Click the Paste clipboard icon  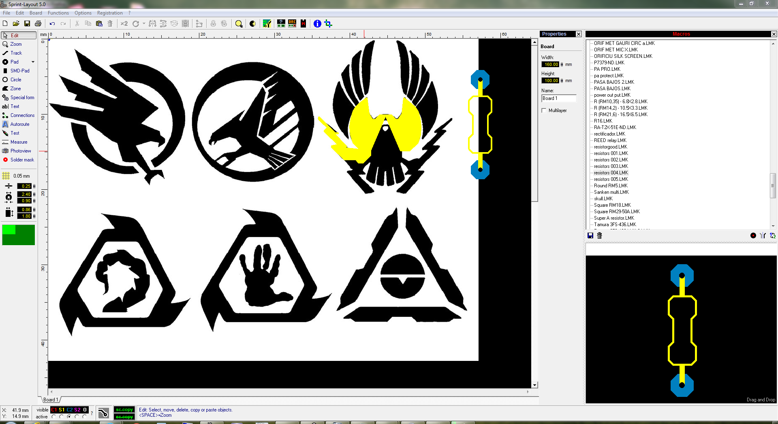click(x=99, y=23)
